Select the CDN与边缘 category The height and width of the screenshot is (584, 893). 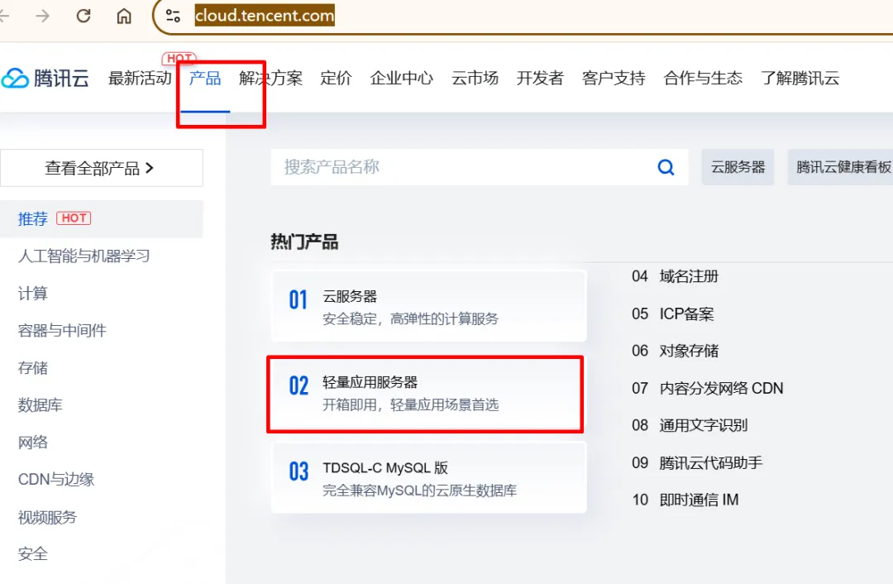(56, 479)
